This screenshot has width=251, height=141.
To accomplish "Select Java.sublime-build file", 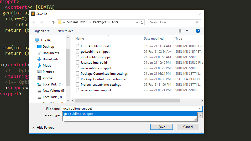I will (94, 63).
